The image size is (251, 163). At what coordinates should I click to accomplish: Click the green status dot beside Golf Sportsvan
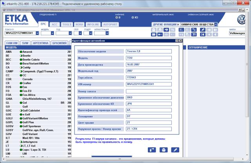pos(21,126)
